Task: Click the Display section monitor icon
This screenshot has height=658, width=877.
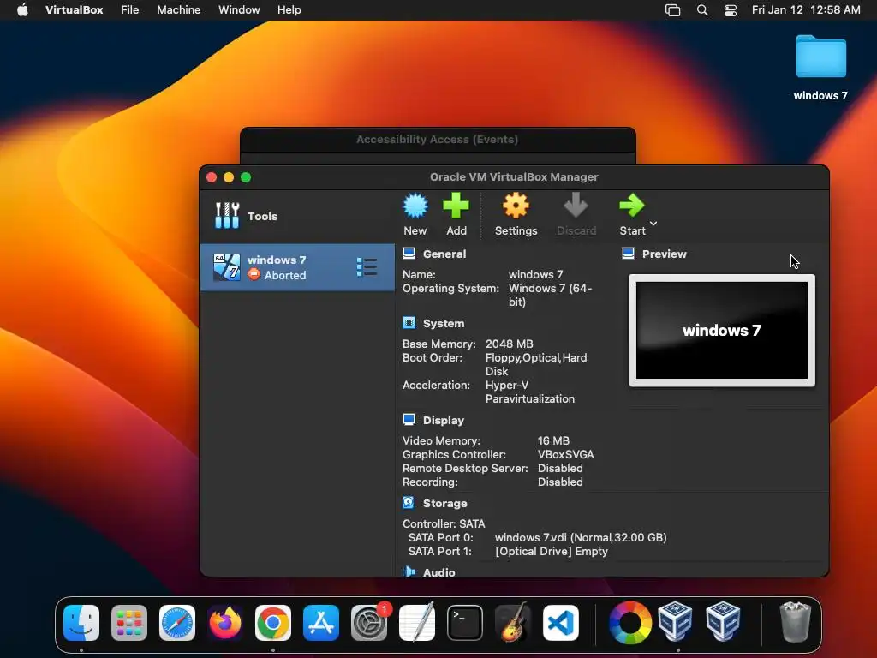Action: tap(409, 420)
